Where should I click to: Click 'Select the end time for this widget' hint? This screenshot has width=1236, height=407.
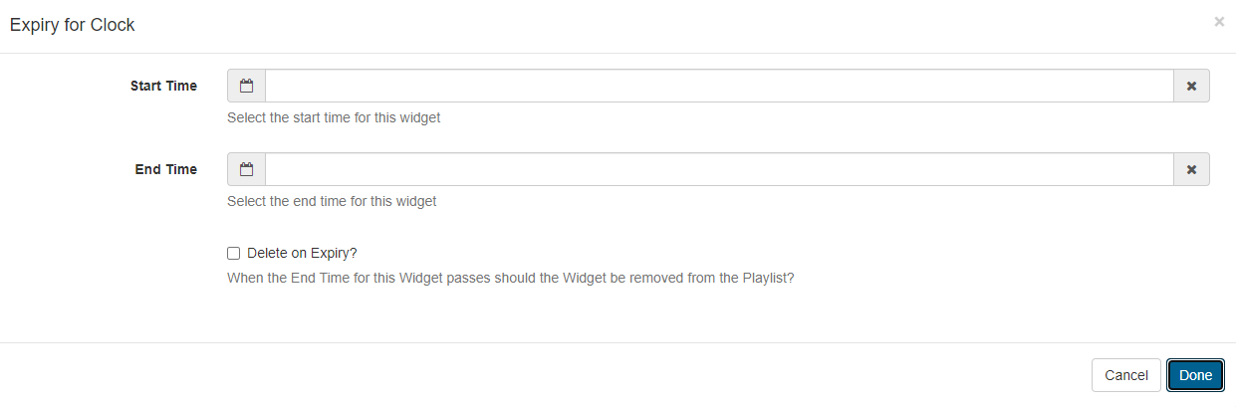(x=332, y=201)
